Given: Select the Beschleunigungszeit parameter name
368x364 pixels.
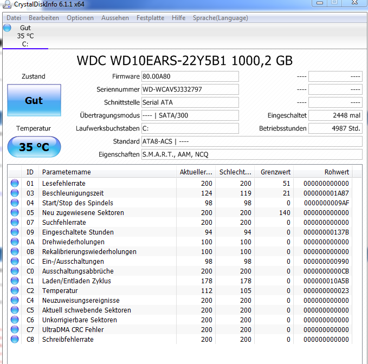Looking at the screenshot, I should point(73,193).
